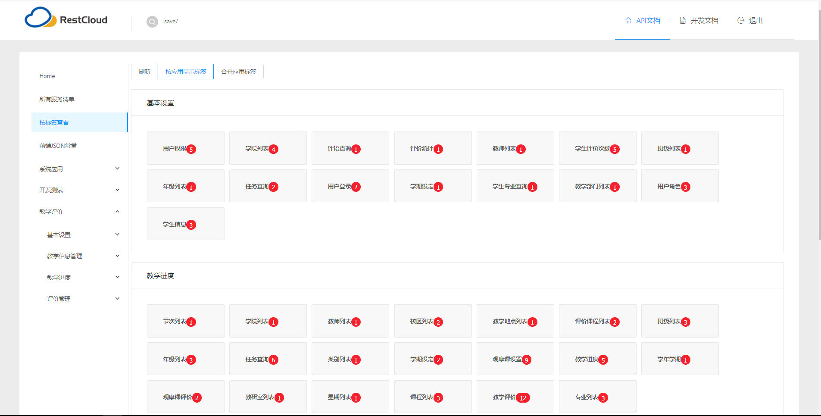Open the 学生信息 tag card
This screenshot has height=416, width=821.
point(186,224)
